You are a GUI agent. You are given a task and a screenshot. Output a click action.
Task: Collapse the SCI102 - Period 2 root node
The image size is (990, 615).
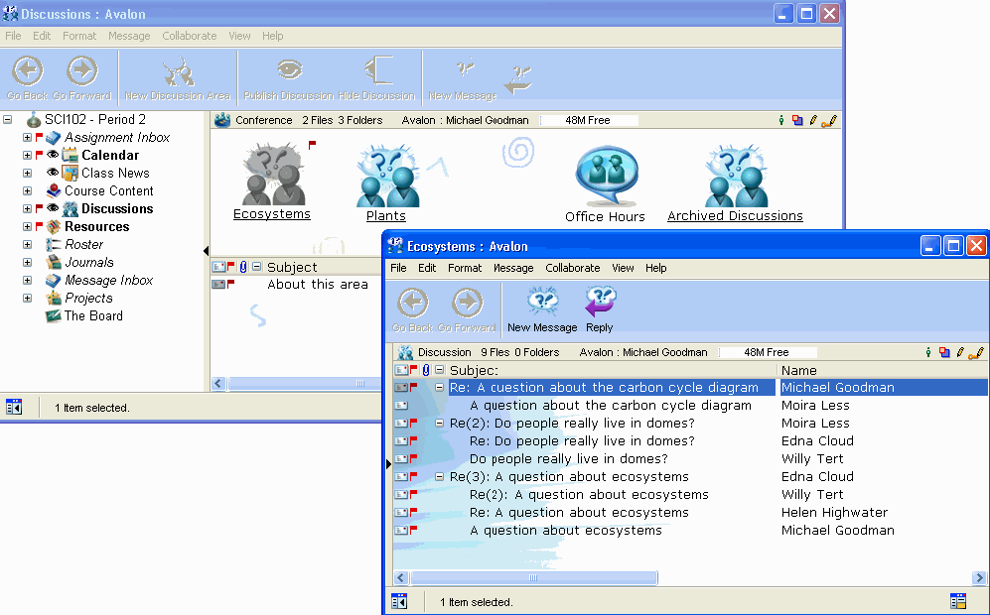point(8,119)
